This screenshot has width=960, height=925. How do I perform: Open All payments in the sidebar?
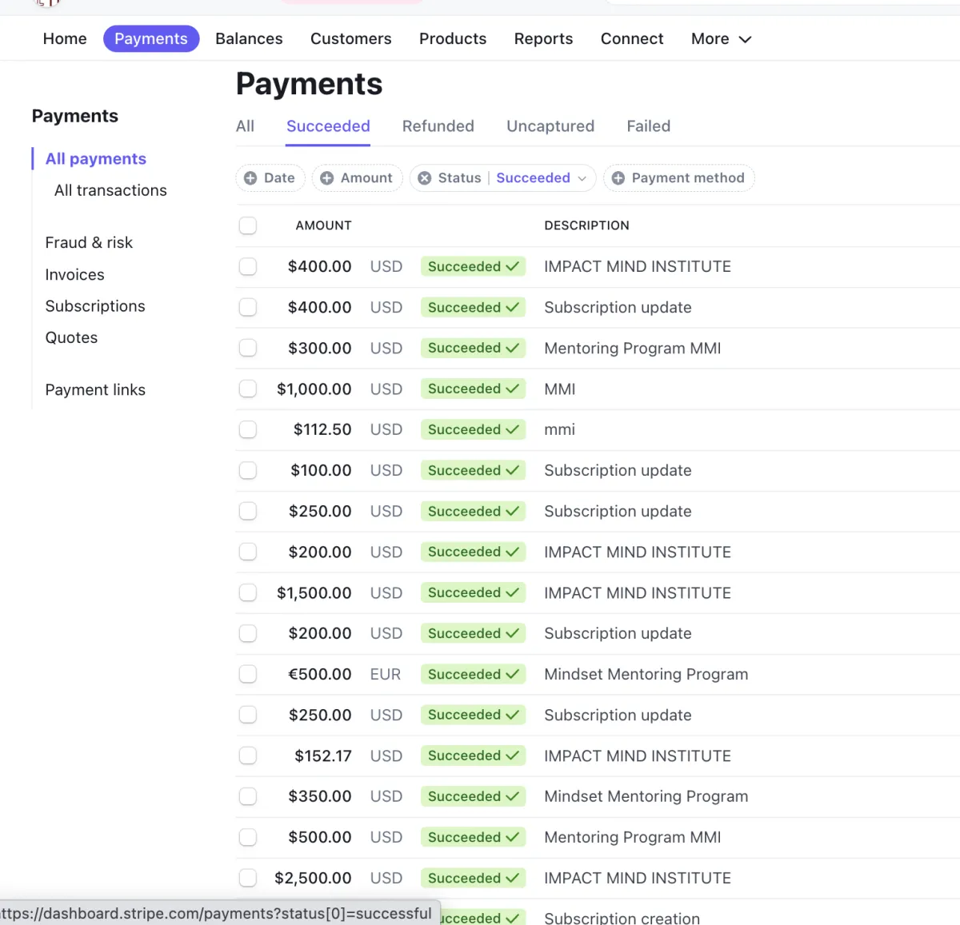[x=96, y=159]
